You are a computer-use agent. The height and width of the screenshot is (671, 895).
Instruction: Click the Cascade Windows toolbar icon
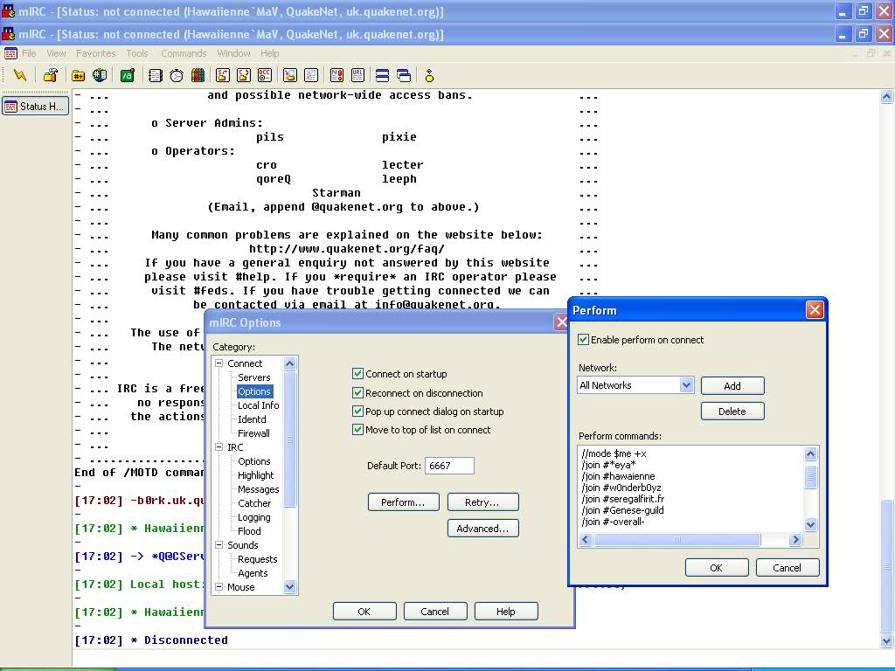coord(404,75)
